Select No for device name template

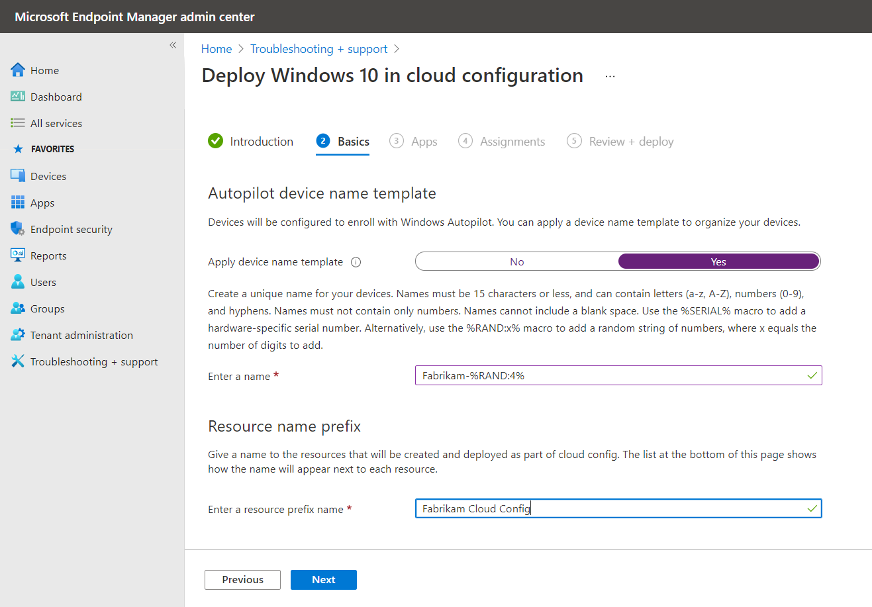point(517,262)
